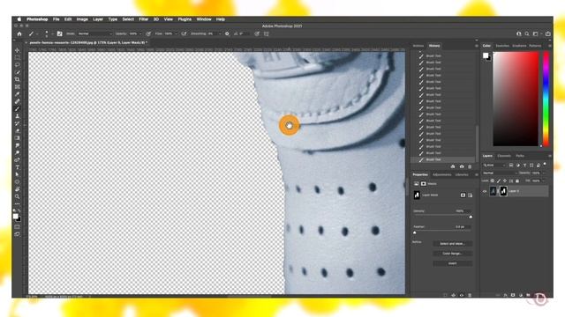Open smoothing options gear icon

pos(227,33)
